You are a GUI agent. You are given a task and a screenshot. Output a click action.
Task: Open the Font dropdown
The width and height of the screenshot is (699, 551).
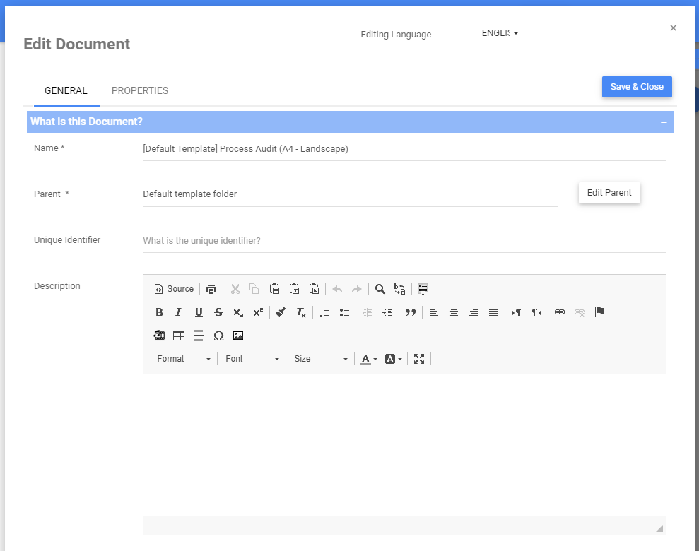[x=252, y=359]
